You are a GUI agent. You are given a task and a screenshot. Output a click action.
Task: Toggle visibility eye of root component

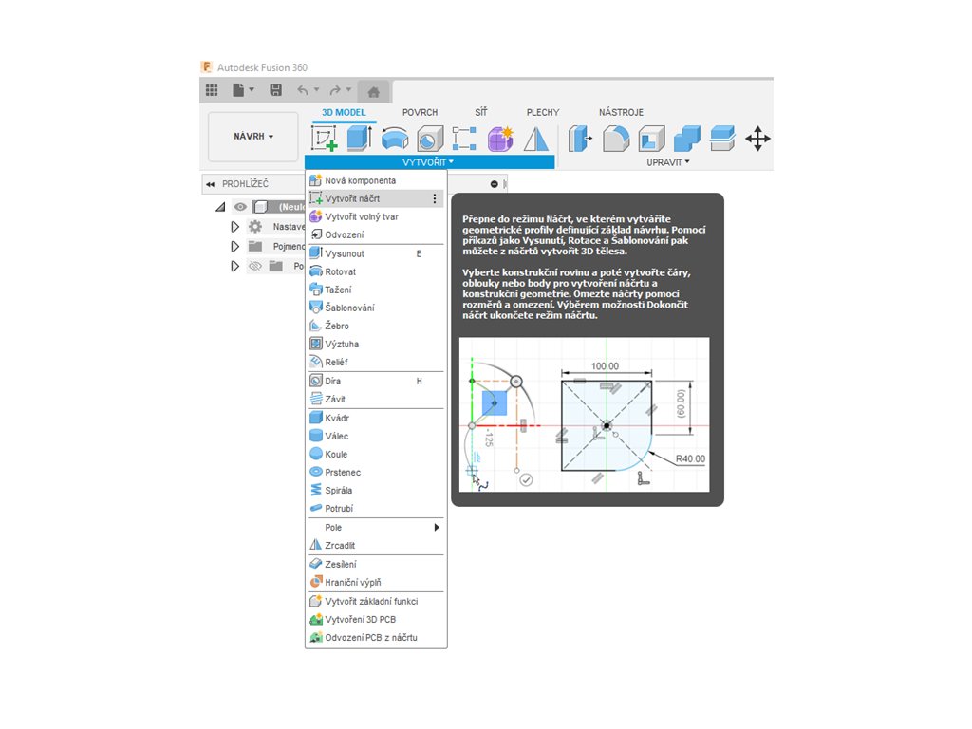pos(240,207)
